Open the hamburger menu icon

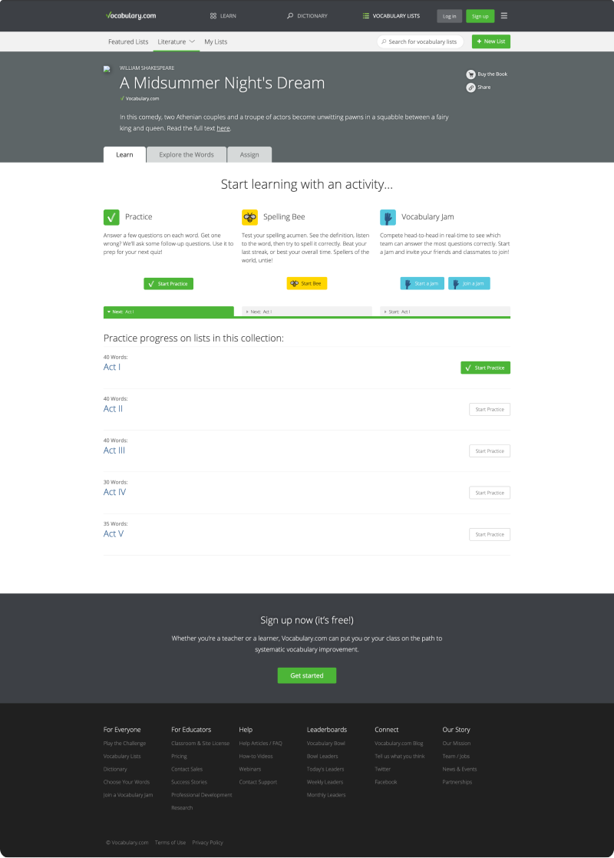504,16
